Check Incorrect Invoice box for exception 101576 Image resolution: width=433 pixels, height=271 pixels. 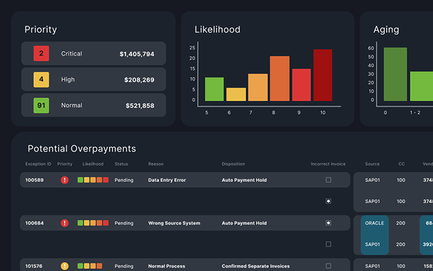(x=328, y=266)
